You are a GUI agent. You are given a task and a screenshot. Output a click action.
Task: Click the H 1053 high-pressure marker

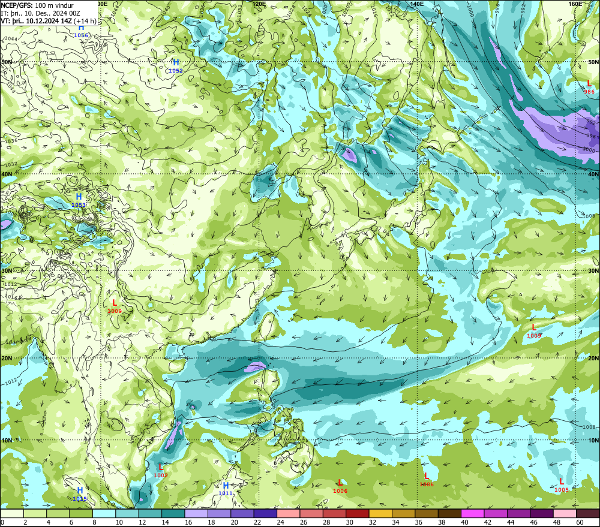(x=79, y=200)
